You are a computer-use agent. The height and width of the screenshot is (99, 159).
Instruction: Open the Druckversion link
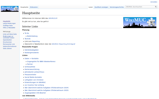pos(7,42)
